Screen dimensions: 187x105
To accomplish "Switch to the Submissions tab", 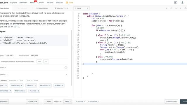I will coord(42,8).
